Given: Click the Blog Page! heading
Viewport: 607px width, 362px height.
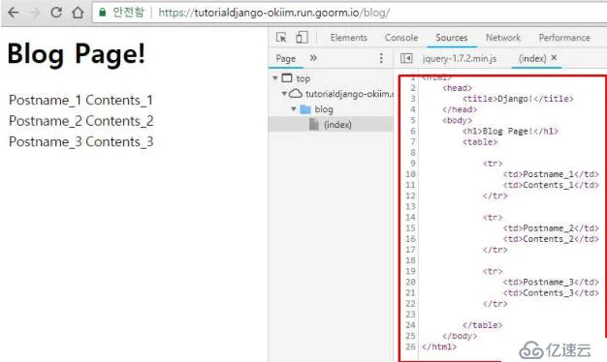Looking at the screenshot, I should click(77, 53).
